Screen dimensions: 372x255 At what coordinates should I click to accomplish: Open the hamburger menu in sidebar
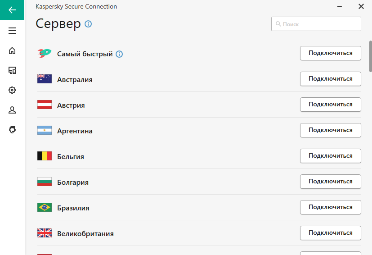pos(12,31)
